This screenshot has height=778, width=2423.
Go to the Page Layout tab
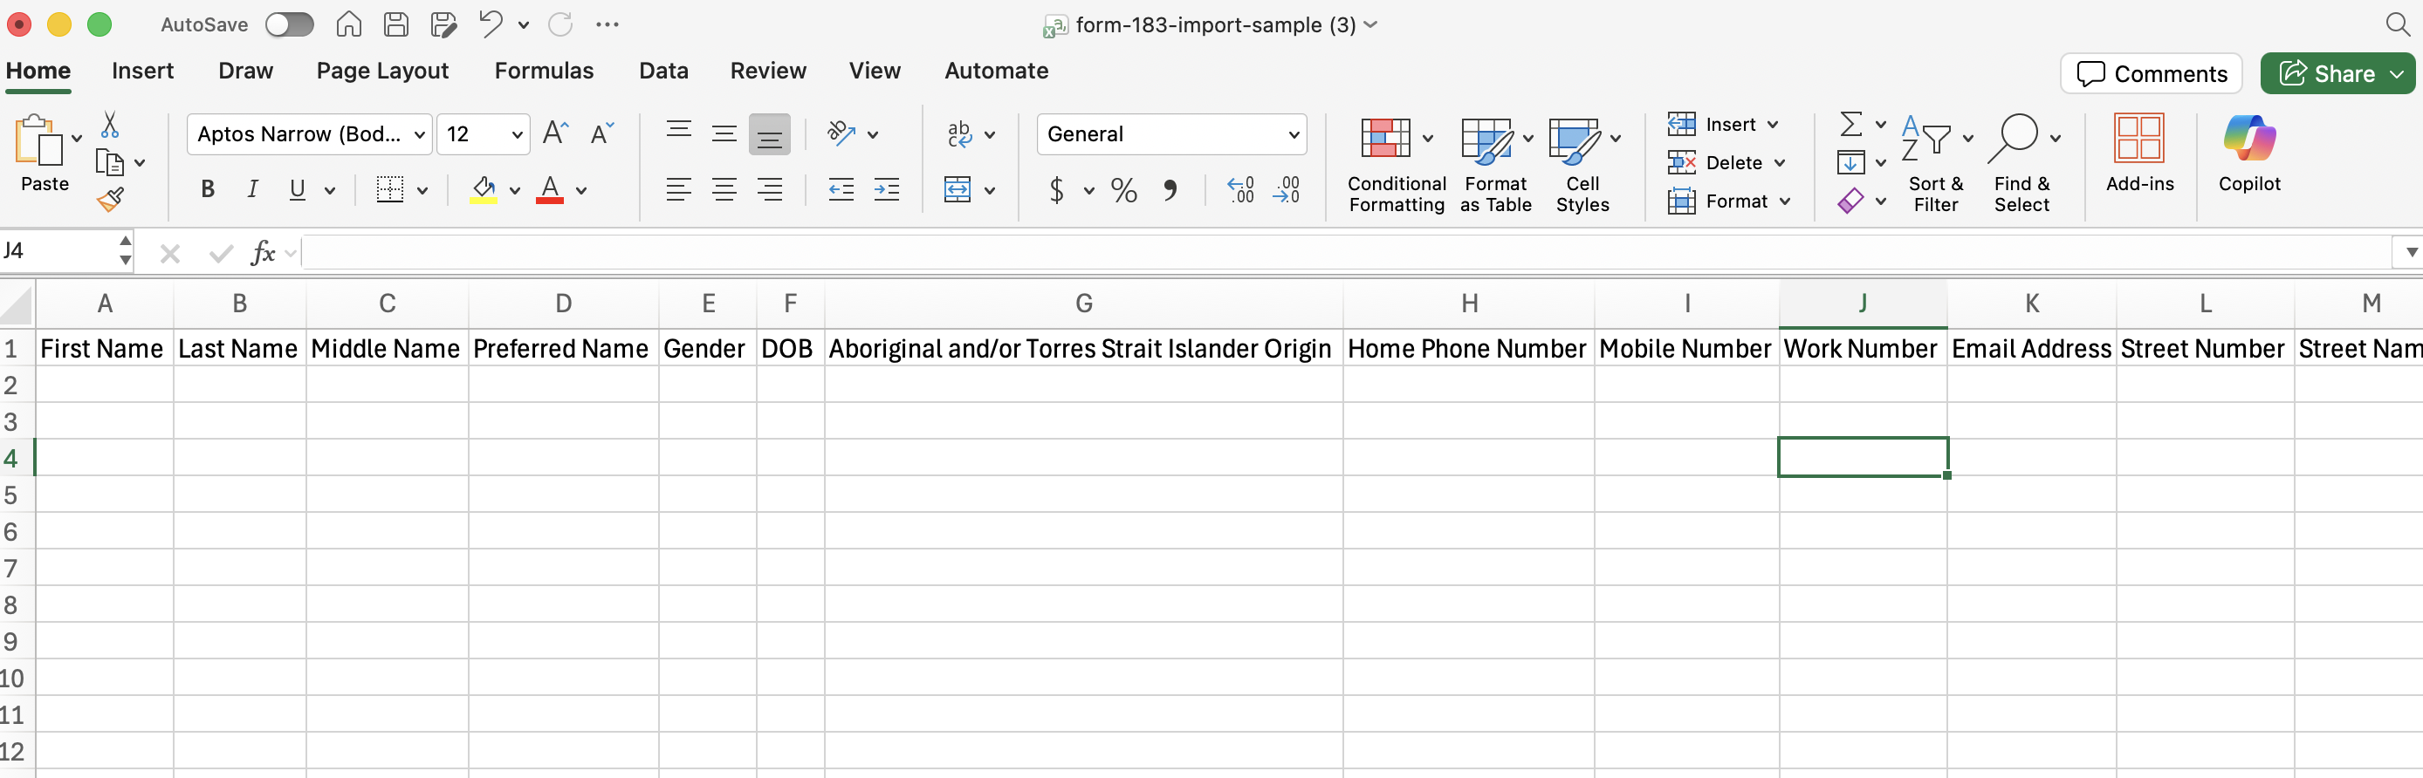(382, 71)
